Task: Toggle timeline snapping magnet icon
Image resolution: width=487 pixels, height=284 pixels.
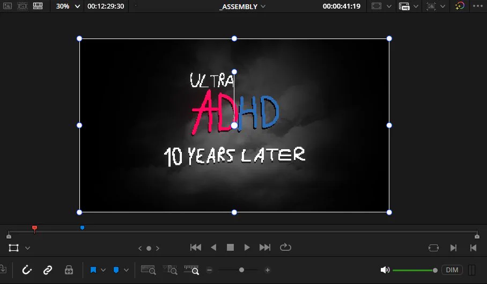Action: pyautogui.click(x=27, y=270)
